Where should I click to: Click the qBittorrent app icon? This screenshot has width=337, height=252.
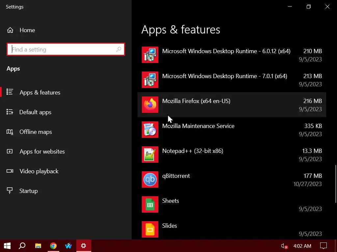click(x=150, y=179)
